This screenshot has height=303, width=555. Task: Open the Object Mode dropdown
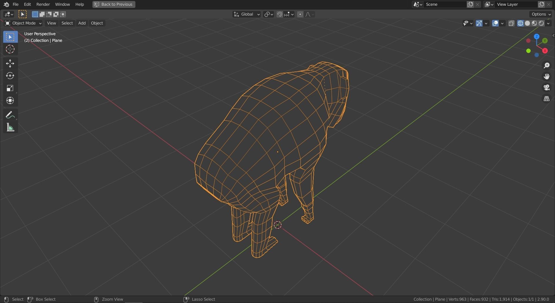coord(23,23)
